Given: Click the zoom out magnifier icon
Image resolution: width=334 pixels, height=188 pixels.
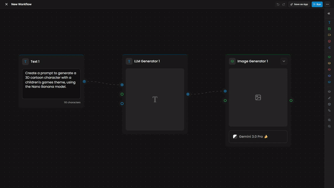Looking at the screenshot, I should [x=329, y=126].
